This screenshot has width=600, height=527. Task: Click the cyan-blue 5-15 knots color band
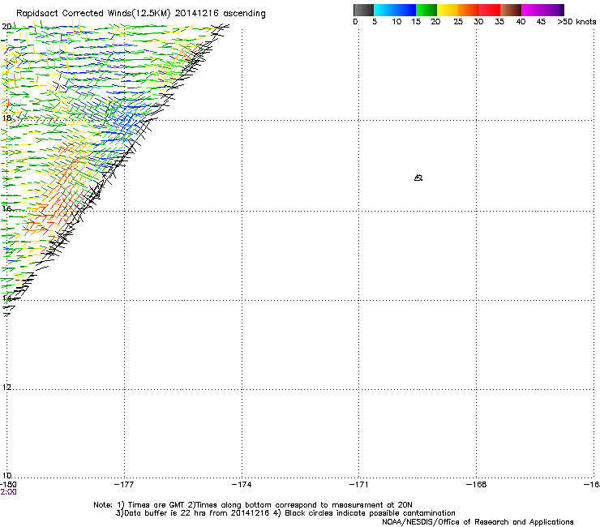395,10
